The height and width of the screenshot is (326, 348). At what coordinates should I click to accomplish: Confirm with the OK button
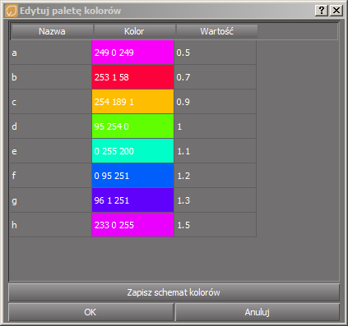coord(90,312)
